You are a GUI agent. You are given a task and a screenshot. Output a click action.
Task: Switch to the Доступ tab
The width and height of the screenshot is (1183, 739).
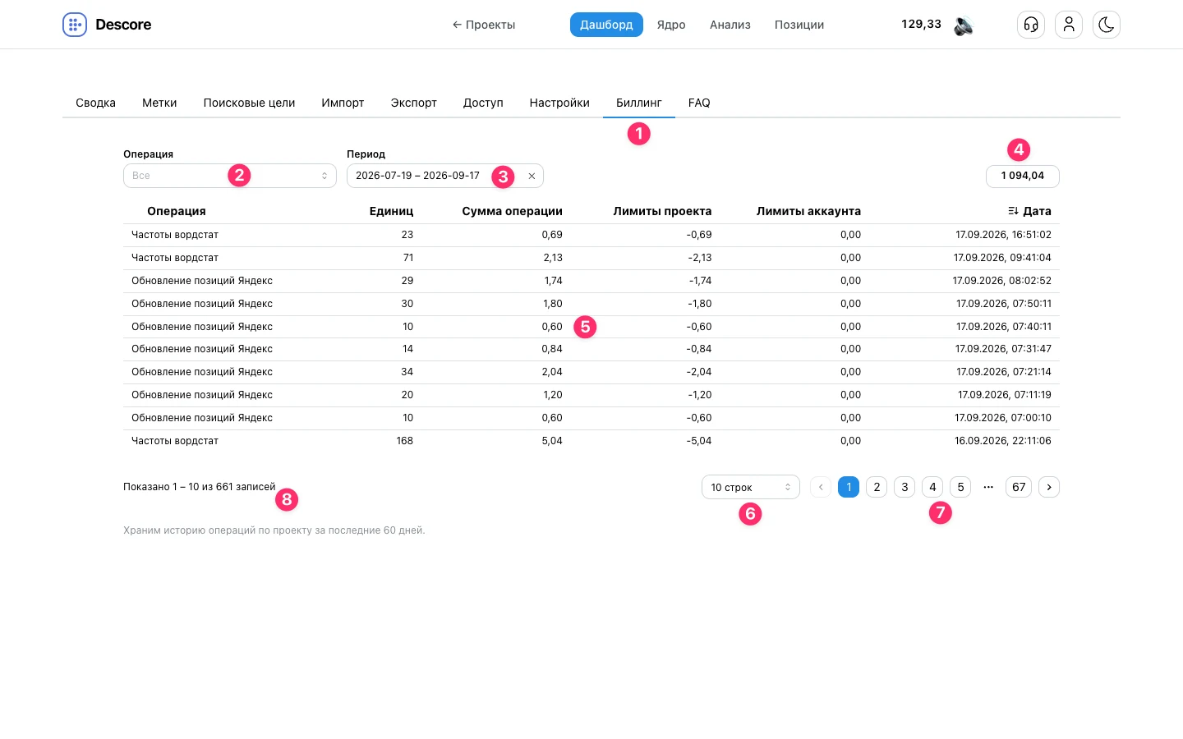coord(483,103)
